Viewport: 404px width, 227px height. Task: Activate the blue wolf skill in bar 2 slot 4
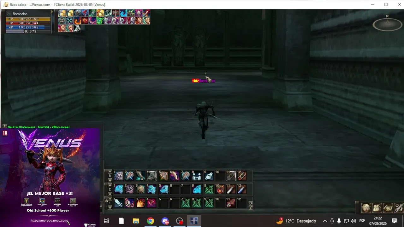coord(151,189)
